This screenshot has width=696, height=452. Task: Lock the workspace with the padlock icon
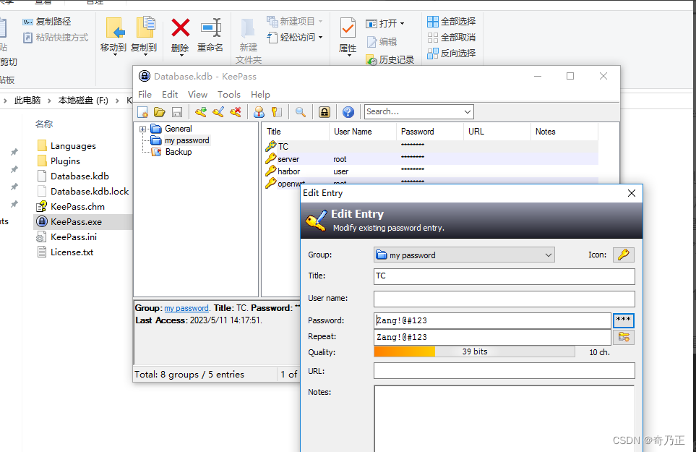[325, 112]
